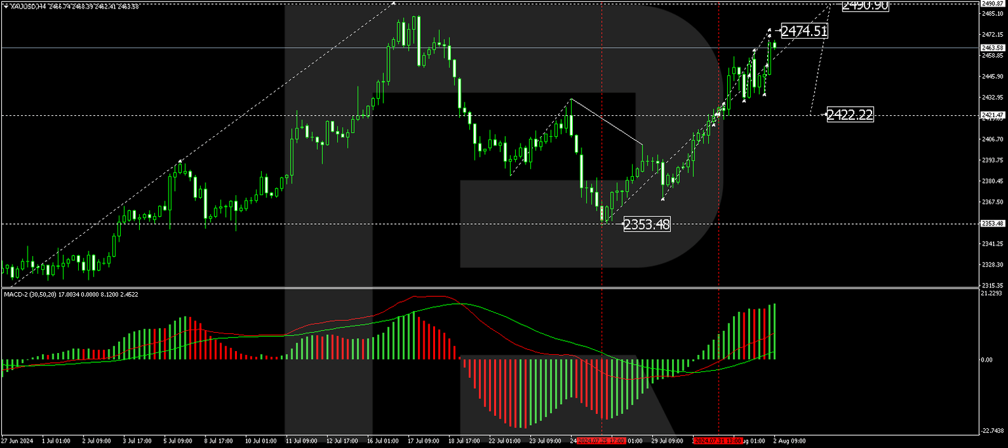This screenshot has height=448, width=1008.
Task: Select the 2422.22 price label
Action: coord(849,115)
